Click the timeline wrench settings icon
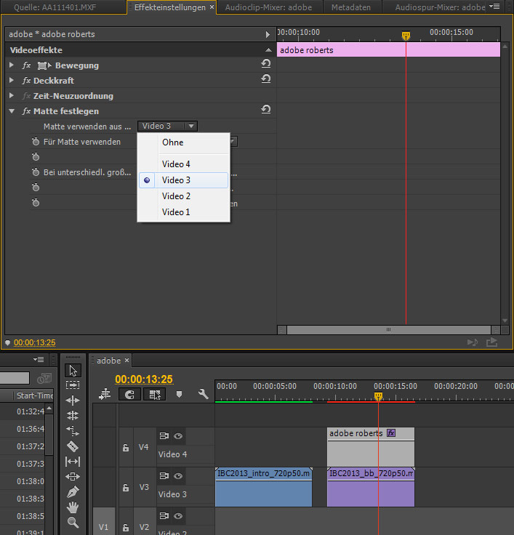Viewport: 514px width, 535px height. point(204,394)
